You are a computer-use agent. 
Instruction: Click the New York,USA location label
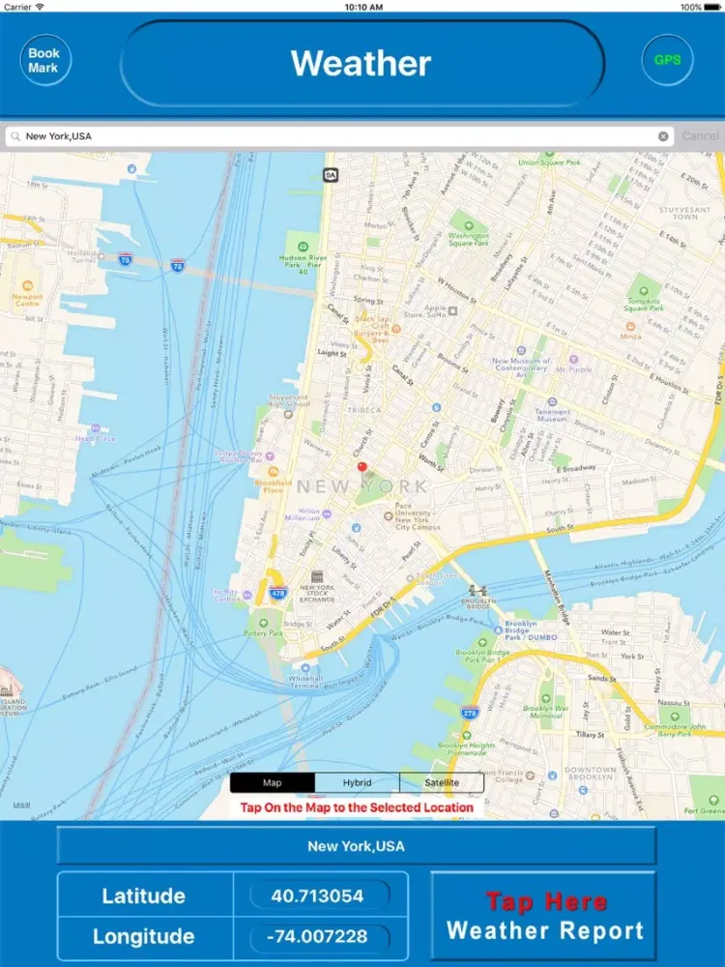tap(357, 846)
